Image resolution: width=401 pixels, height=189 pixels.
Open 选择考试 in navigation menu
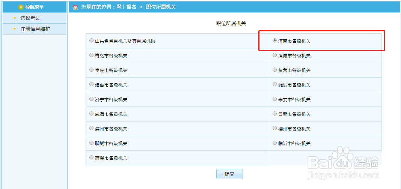click(x=30, y=18)
